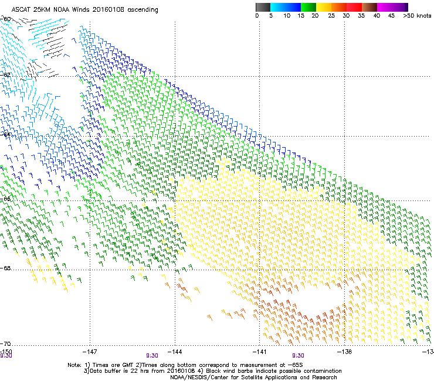Click the 'NOAA/NESDIS/Center for Satellite Applications and Research' credit line
This screenshot has width=434, height=381.
[x=253, y=377]
